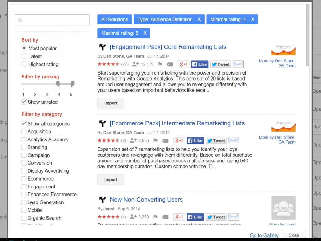Email the Core Remarketing Lists solution
Image resolution: width=321 pixels, height=241 pixels.
pos(238,65)
